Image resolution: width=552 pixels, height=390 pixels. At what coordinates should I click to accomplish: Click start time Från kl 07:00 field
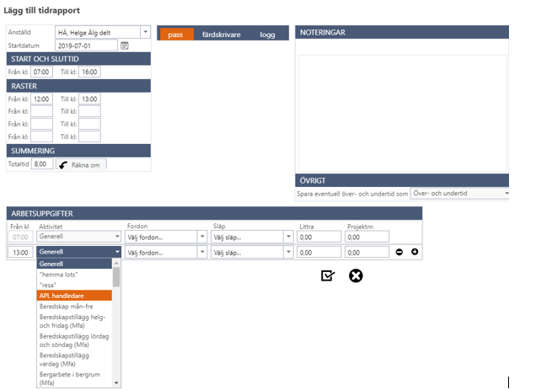tap(41, 72)
